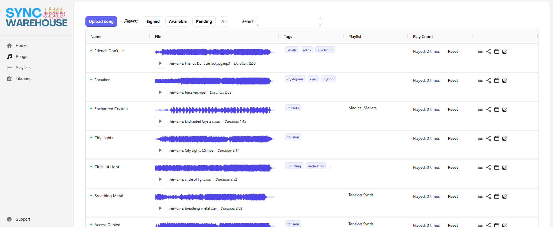Share the Friends Don't Lie song
The image size is (553, 227).
click(488, 51)
